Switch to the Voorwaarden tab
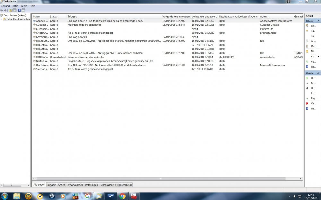 point(75,185)
